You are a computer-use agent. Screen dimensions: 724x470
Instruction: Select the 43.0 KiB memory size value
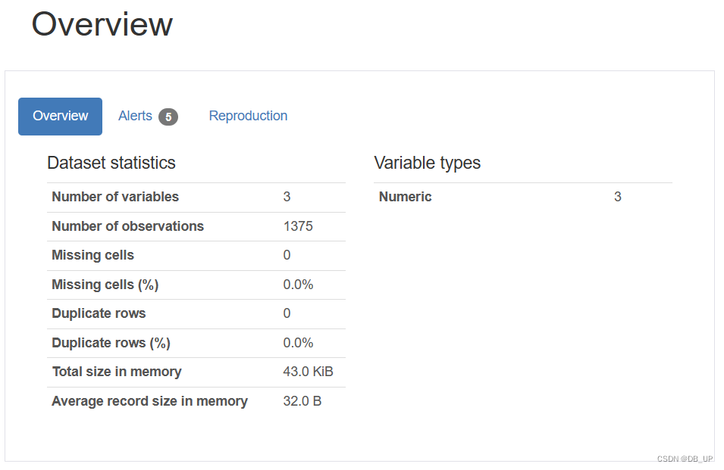click(308, 372)
